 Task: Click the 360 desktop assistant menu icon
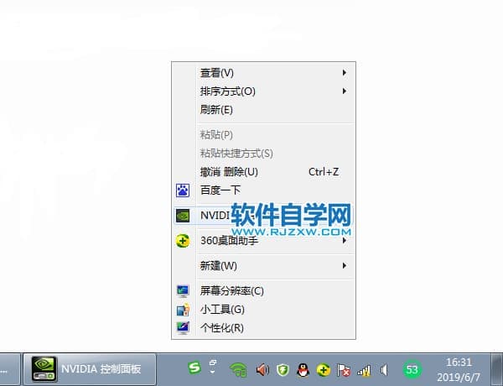coord(183,241)
